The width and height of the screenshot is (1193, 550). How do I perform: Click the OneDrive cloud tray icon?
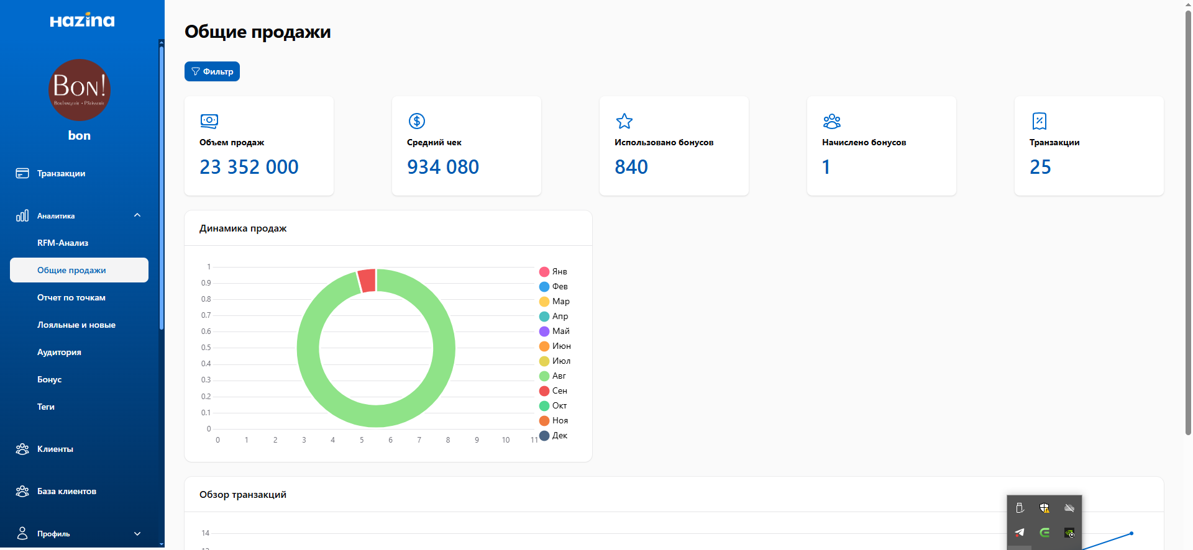click(x=1069, y=508)
